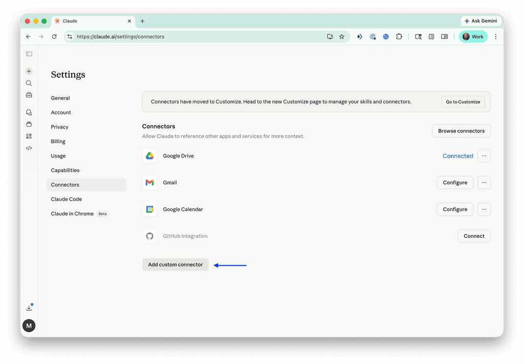The image size is (524, 364).
Task: Click the chats bubble icon in sidebar
Action: tap(29, 112)
